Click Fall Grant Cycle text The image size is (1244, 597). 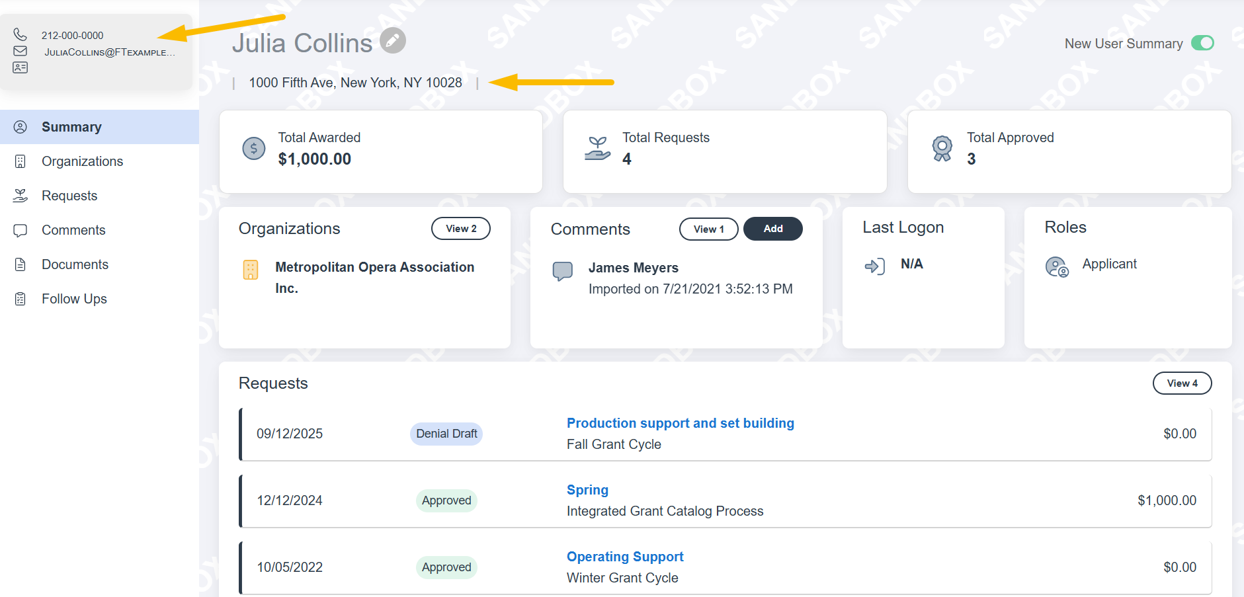point(614,444)
